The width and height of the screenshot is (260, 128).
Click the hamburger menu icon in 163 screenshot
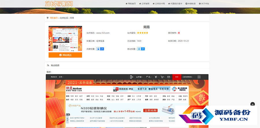point(199,77)
